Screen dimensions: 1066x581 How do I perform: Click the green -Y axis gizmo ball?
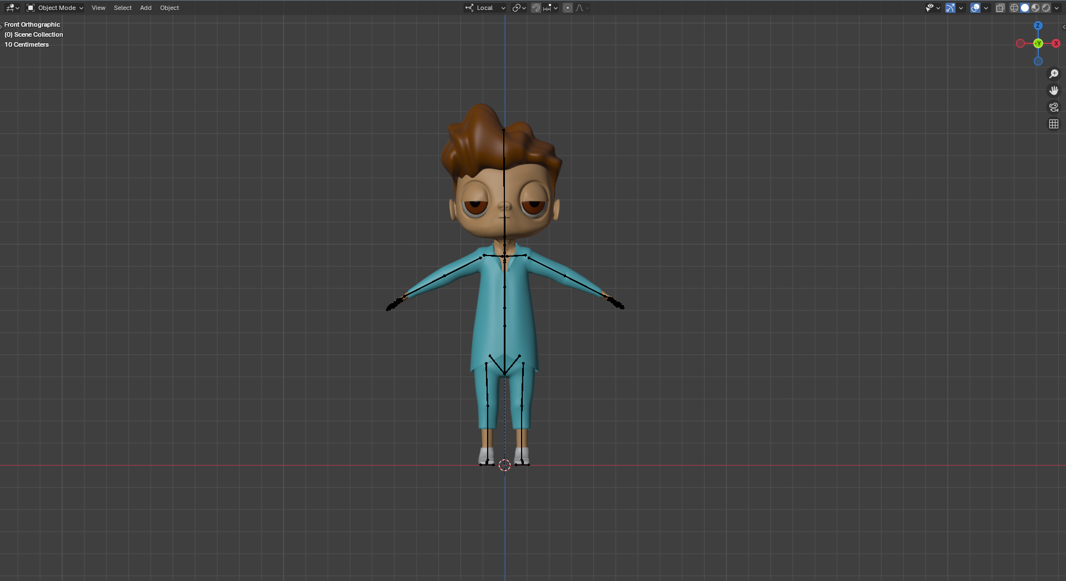point(1038,43)
